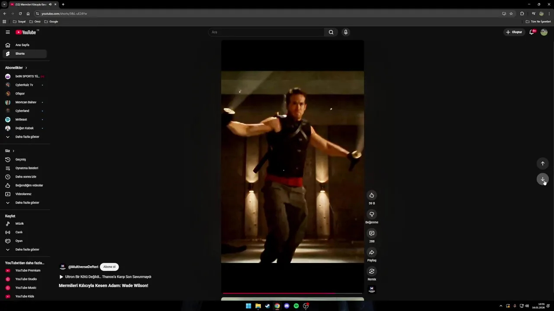Image resolution: width=554 pixels, height=311 pixels.
Task: Open YouTube notifications bell
Action: [x=532, y=32]
